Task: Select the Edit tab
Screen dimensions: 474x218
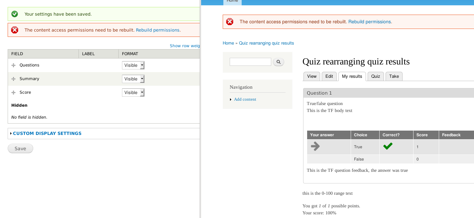Action: 329,76
